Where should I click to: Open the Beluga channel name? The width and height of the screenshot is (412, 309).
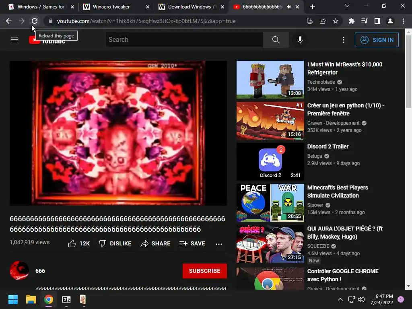click(315, 156)
